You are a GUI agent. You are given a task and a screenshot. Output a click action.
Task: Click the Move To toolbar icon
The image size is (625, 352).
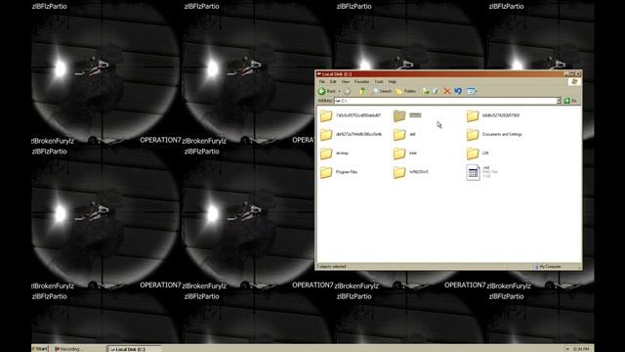[426, 91]
